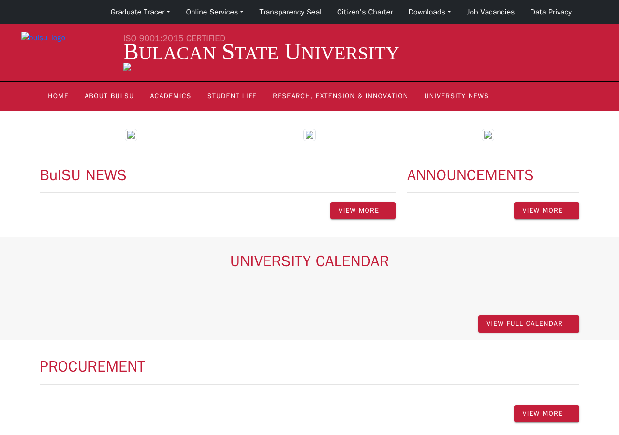Screen dimensions: 619x435
Task: Open the ACADEMICS menu
Action: coord(171,96)
